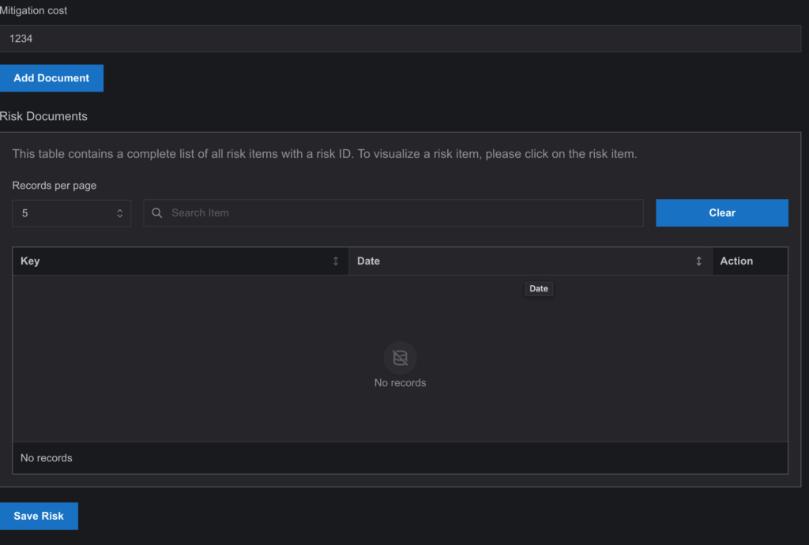Focus the Mitigation cost field showing 1234
The height and width of the screenshot is (545, 809).
pos(401,39)
